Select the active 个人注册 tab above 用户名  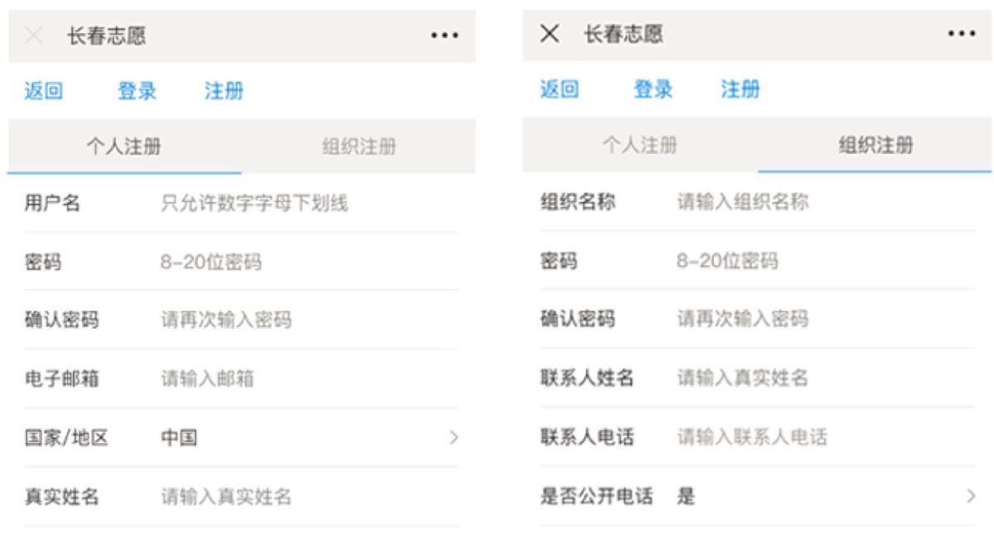click(x=124, y=147)
